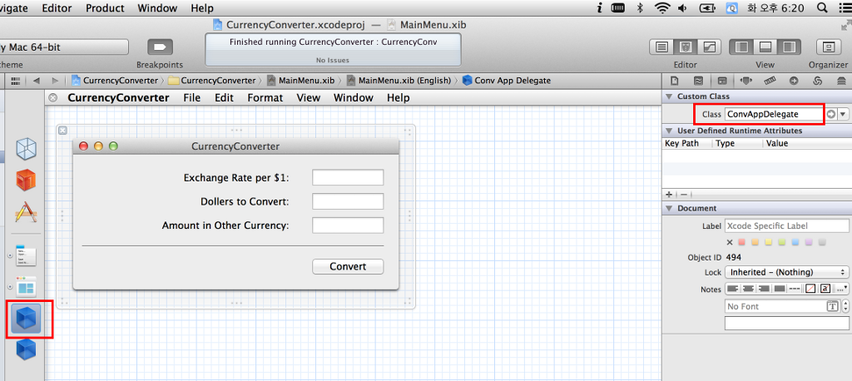
Task: Add a runtime attribute with plus button
Action: (669, 195)
